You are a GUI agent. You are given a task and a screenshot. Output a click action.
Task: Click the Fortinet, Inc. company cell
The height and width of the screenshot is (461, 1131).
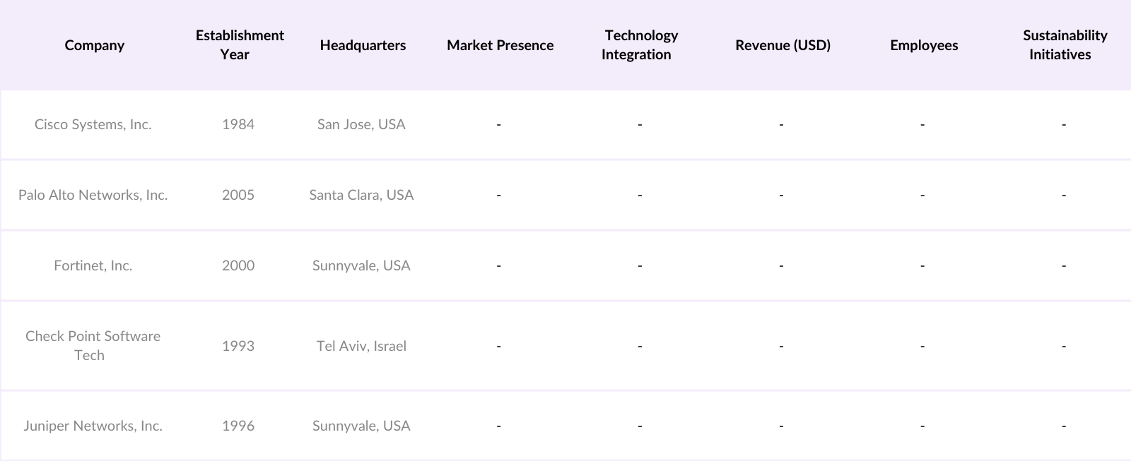(x=93, y=265)
